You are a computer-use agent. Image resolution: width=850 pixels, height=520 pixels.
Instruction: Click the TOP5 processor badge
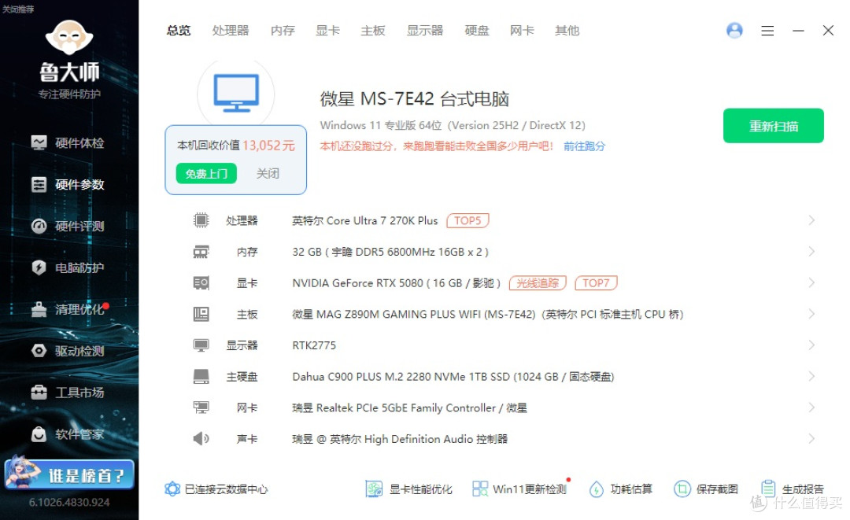[x=468, y=220]
